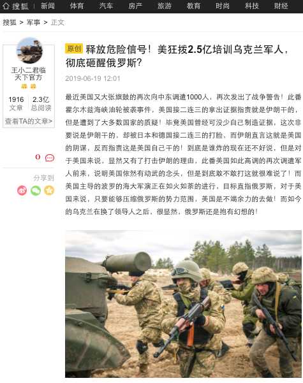Click the 军事 breadcrumb link

click(x=33, y=22)
